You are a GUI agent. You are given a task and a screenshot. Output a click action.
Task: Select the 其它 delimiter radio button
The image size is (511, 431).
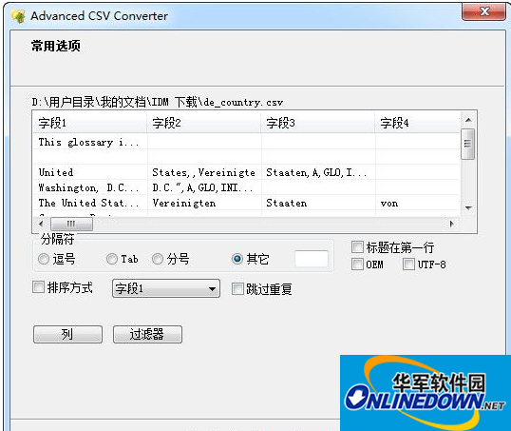click(237, 259)
